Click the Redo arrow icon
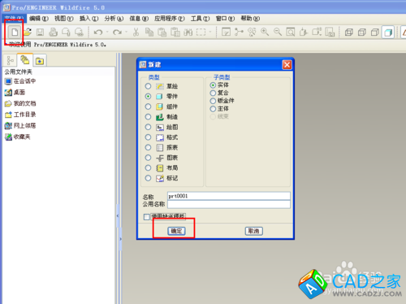 tap(117, 33)
